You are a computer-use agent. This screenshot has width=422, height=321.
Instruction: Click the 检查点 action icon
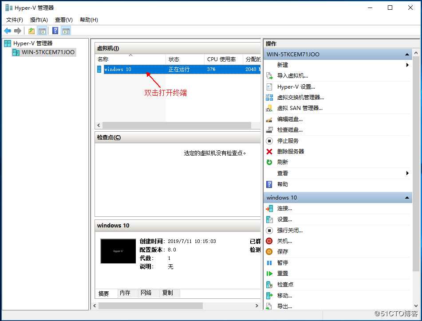click(x=269, y=285)
